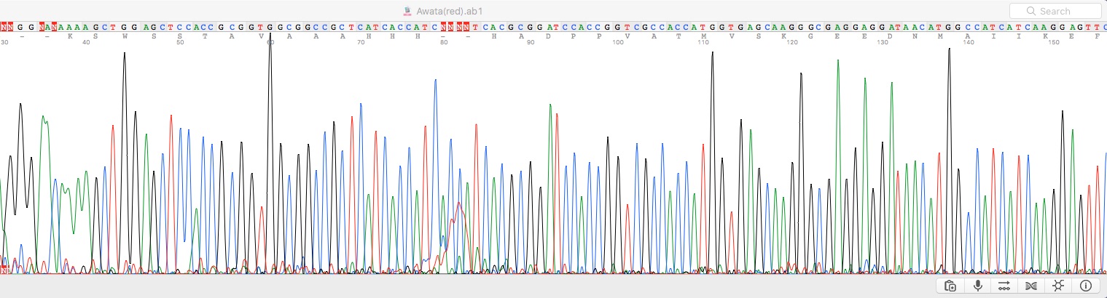Toggle the reverse complement bow-tie icon
Viewport: 1107px width, 298px height.
pyautogui.click(x=1030, y=286)
